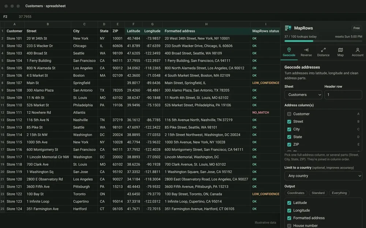Viewport: 366px width, 228px height.
Task: Click the LOW_CONFIDENCE status for Store 122
Action: (266, 194)
